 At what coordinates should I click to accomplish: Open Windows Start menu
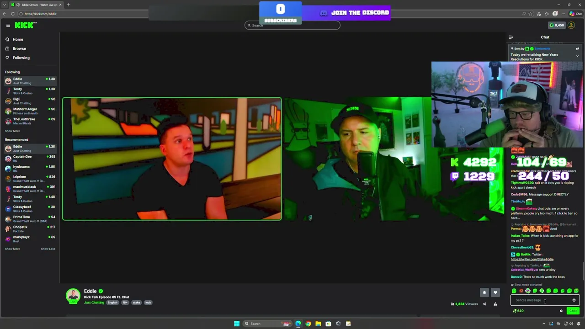coord(237,324)
